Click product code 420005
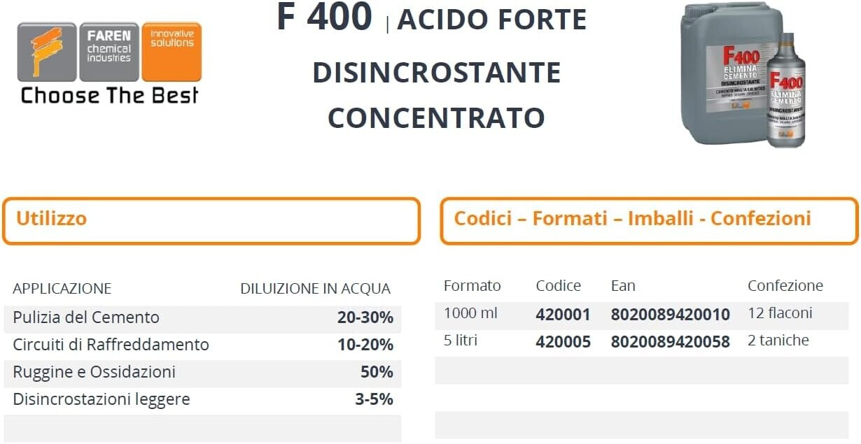The image size is (861, 444). pos(563,341)
